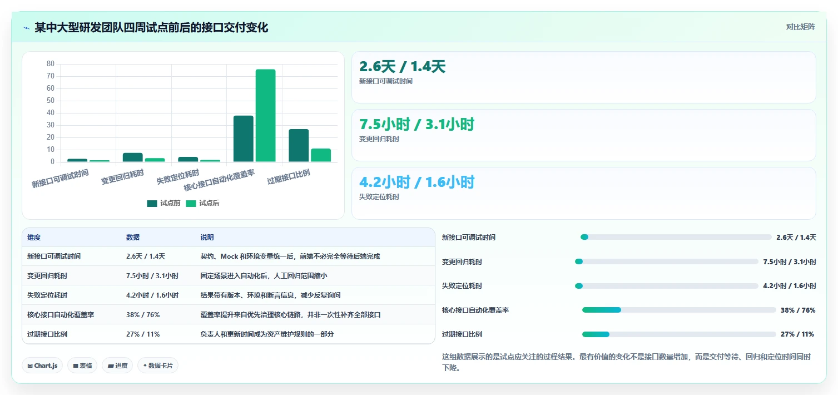Select the 7.5小时 / 3.1小时 stat card
The height and width of the screenshot is (395, 838).
coord(584,135)
